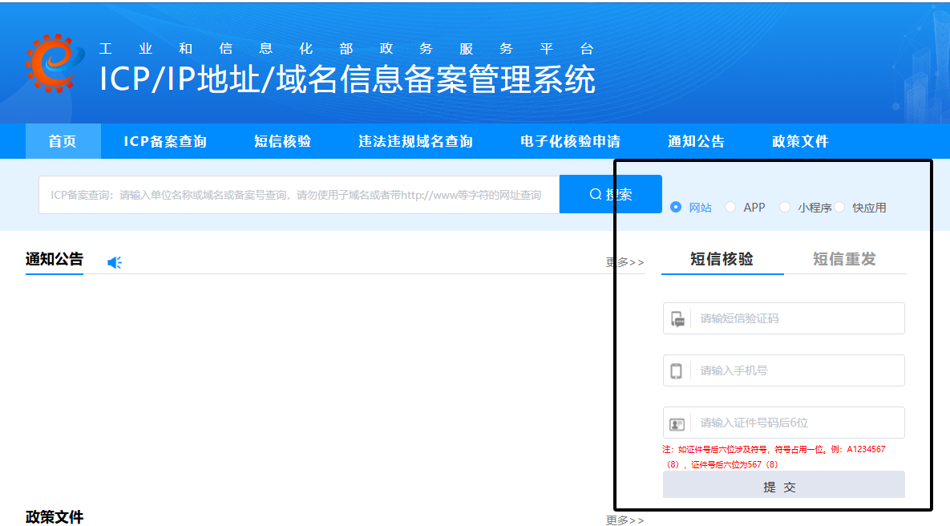Click the orange gear site logo
950x526 pixels.
(55, 63)
